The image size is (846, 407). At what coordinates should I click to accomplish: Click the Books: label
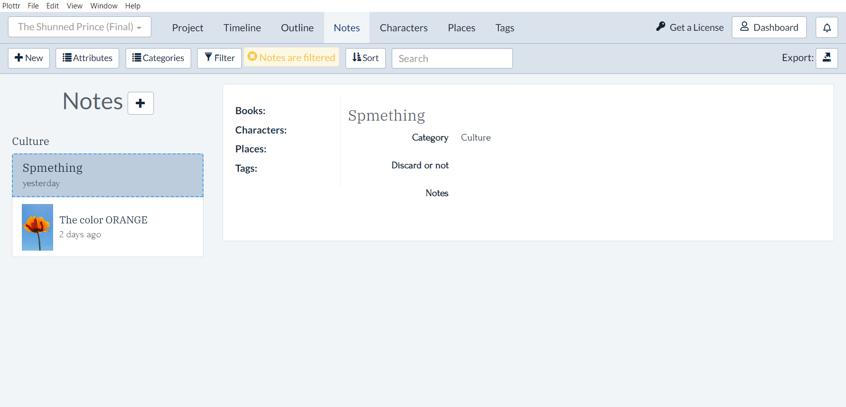[250, 111]
